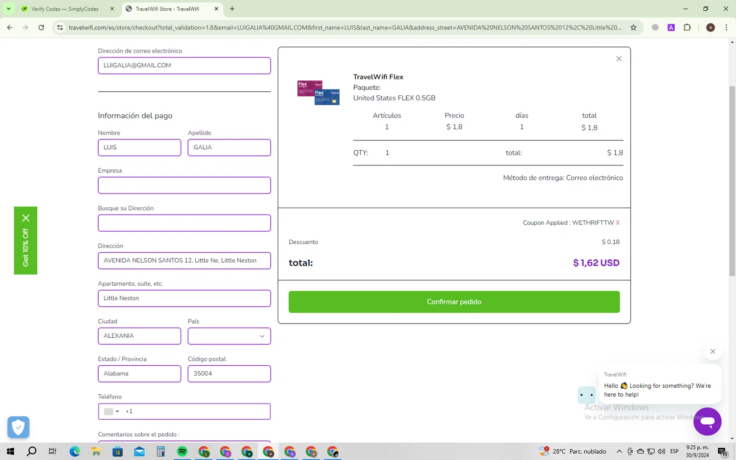Open Calculator from taskbar
Viewport: 736px width, 460px height.
click(160, 452)
